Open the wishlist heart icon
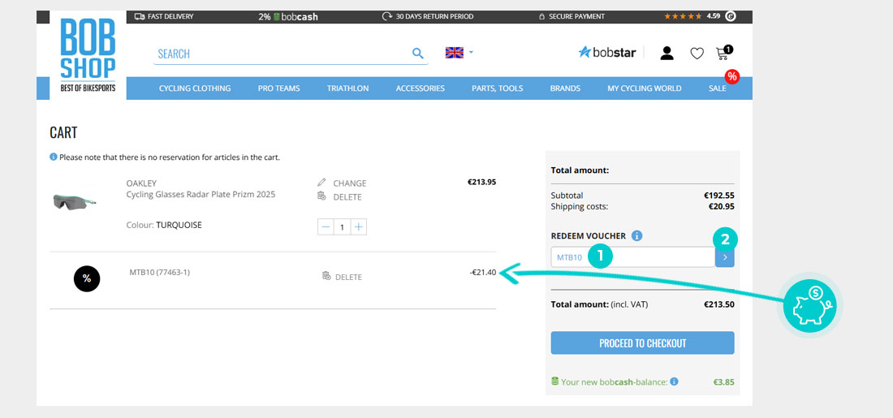The width and height of the screenshot is (893, 418). [697, 54]
